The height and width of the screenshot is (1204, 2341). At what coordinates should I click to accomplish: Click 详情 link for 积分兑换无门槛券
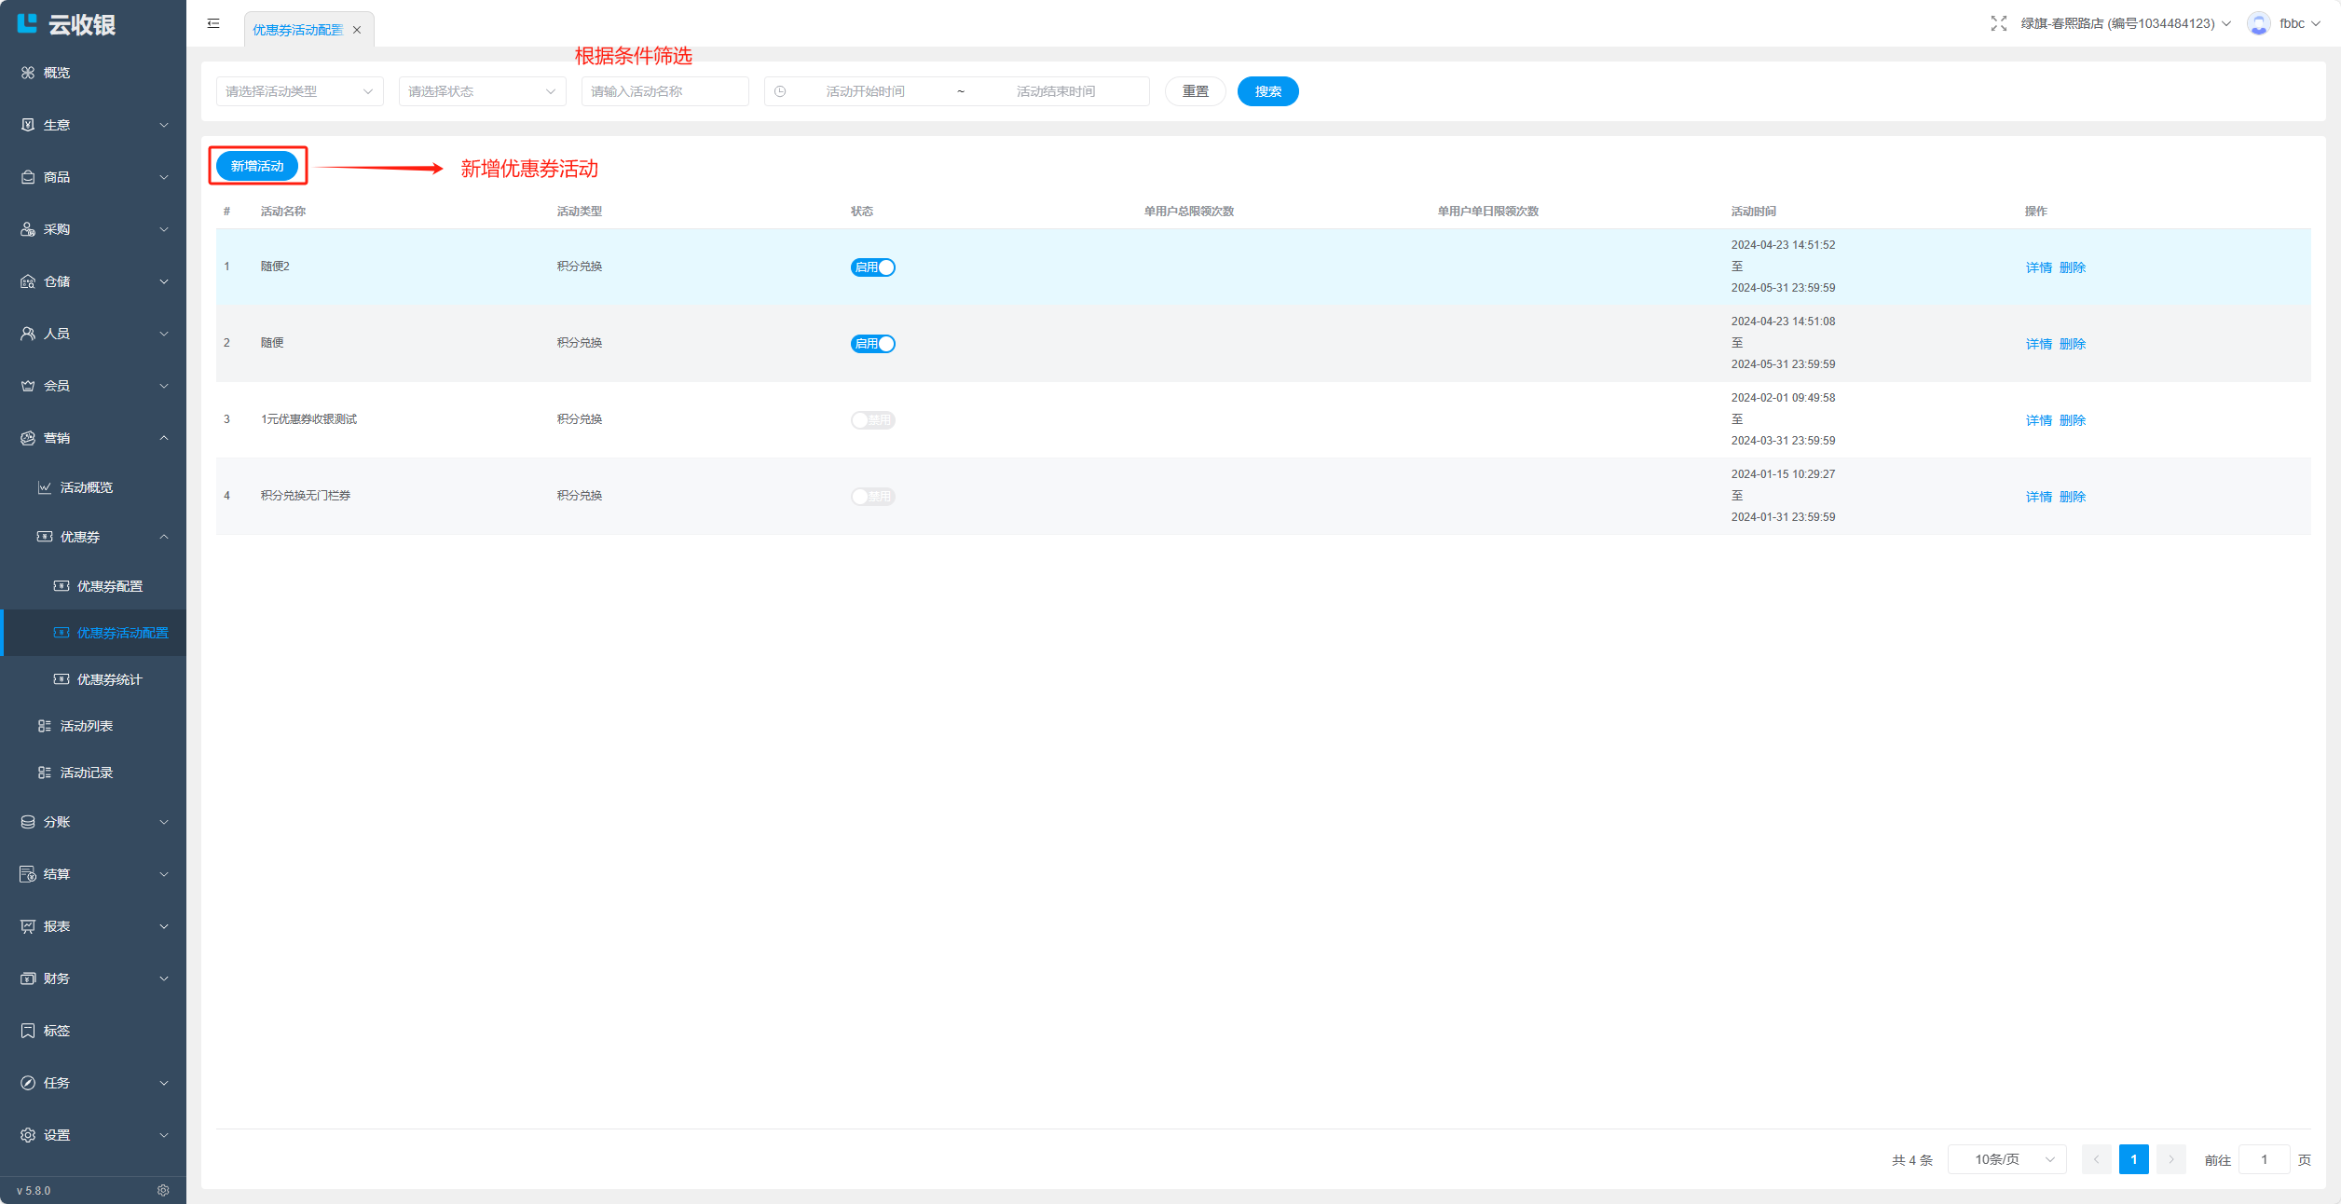pos(2038,497)
